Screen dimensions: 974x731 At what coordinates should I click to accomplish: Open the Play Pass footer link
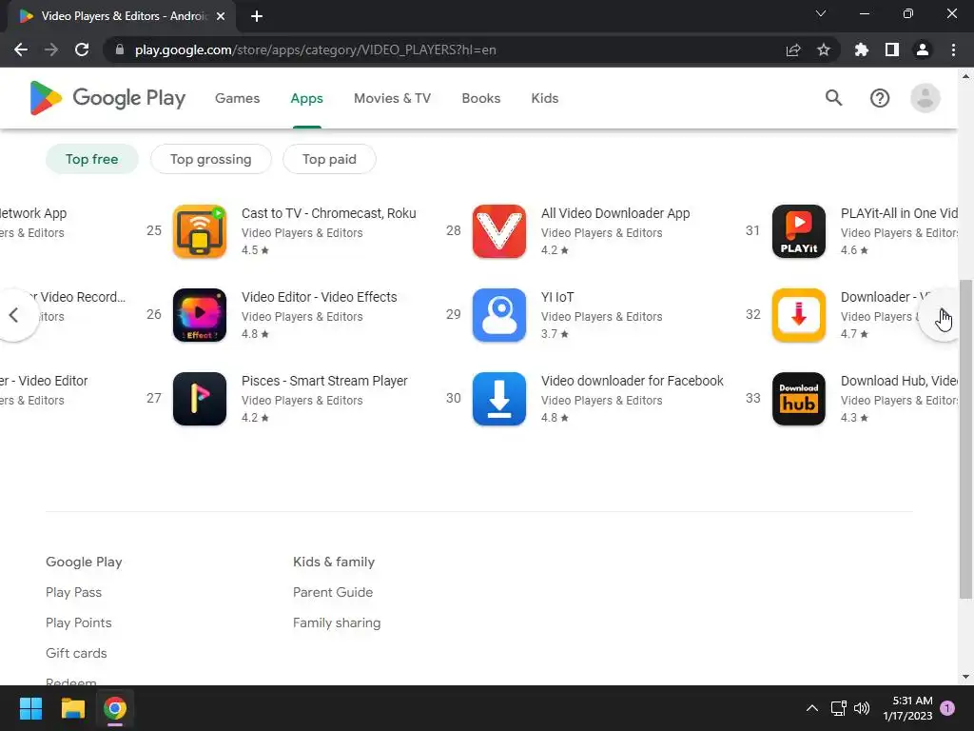point(73,592)
